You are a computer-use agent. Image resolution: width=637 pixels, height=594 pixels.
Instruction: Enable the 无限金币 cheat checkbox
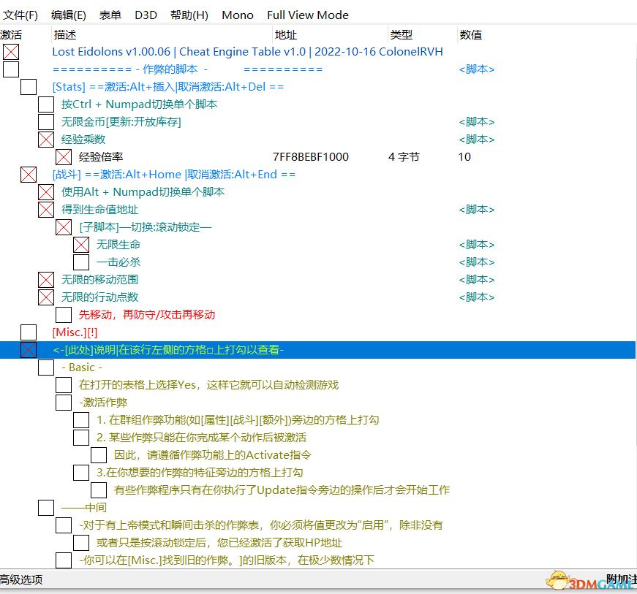pyautogui.click(x=46, y=122)
